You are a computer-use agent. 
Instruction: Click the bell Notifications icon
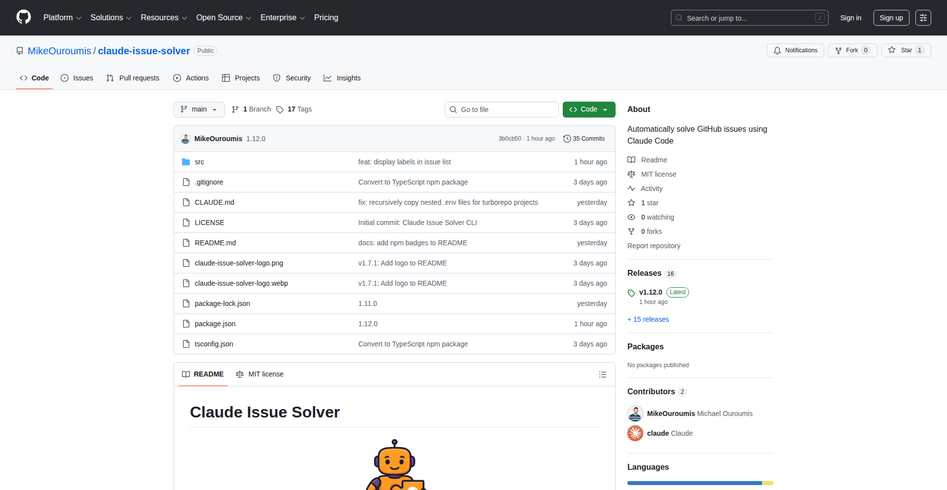pos(777,50)
